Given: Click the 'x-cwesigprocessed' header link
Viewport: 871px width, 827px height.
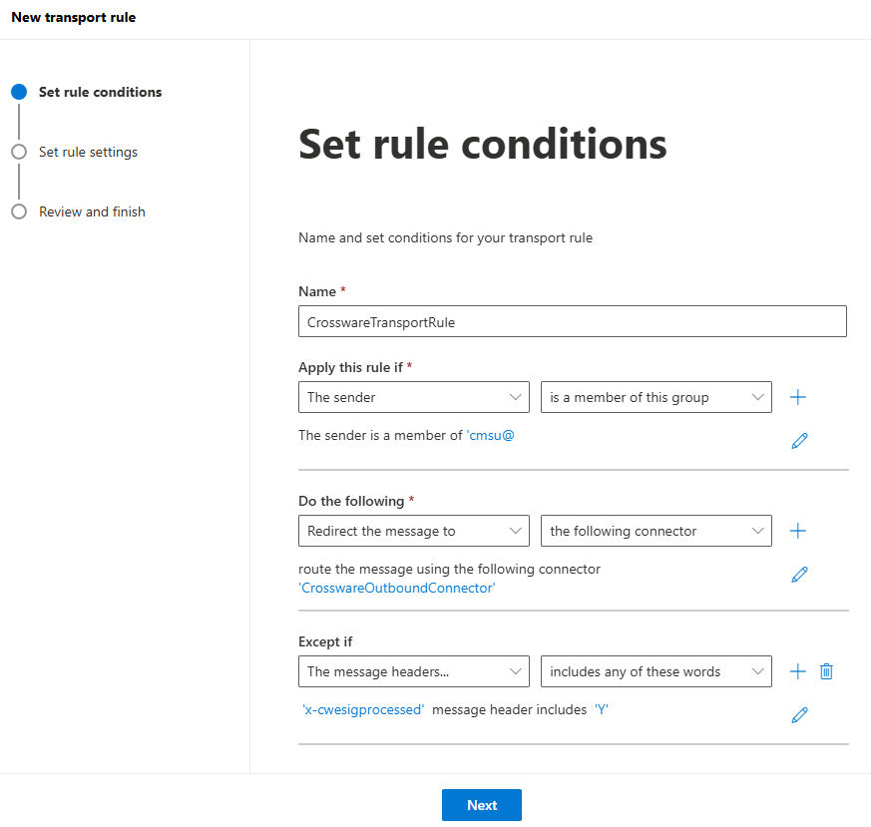Looking at the screenshot, I should (363, 710).
